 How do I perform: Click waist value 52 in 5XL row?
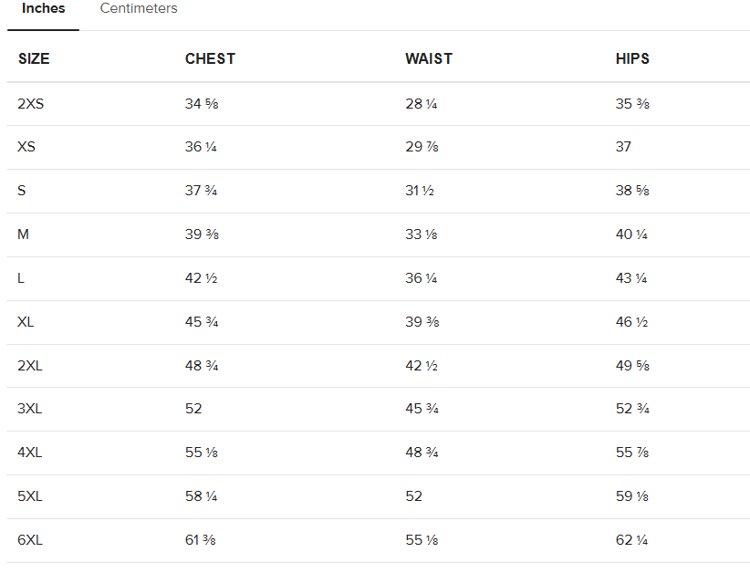point(413,496)
